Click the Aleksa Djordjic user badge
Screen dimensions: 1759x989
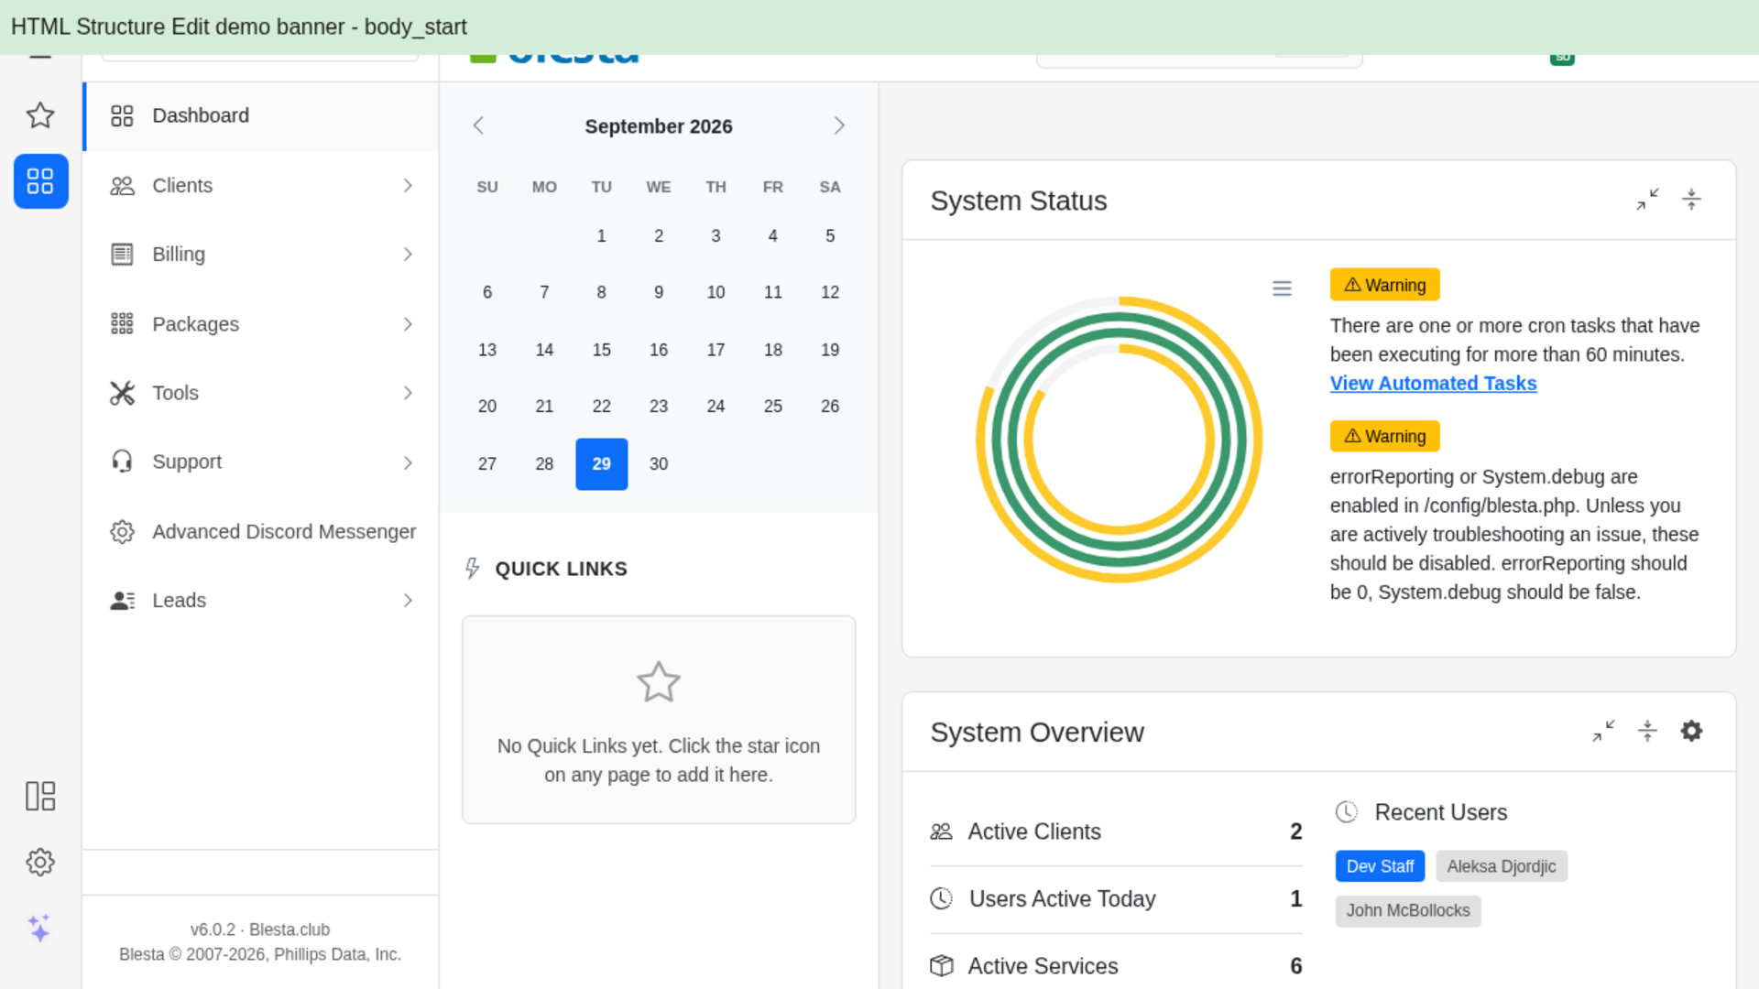1501,866
